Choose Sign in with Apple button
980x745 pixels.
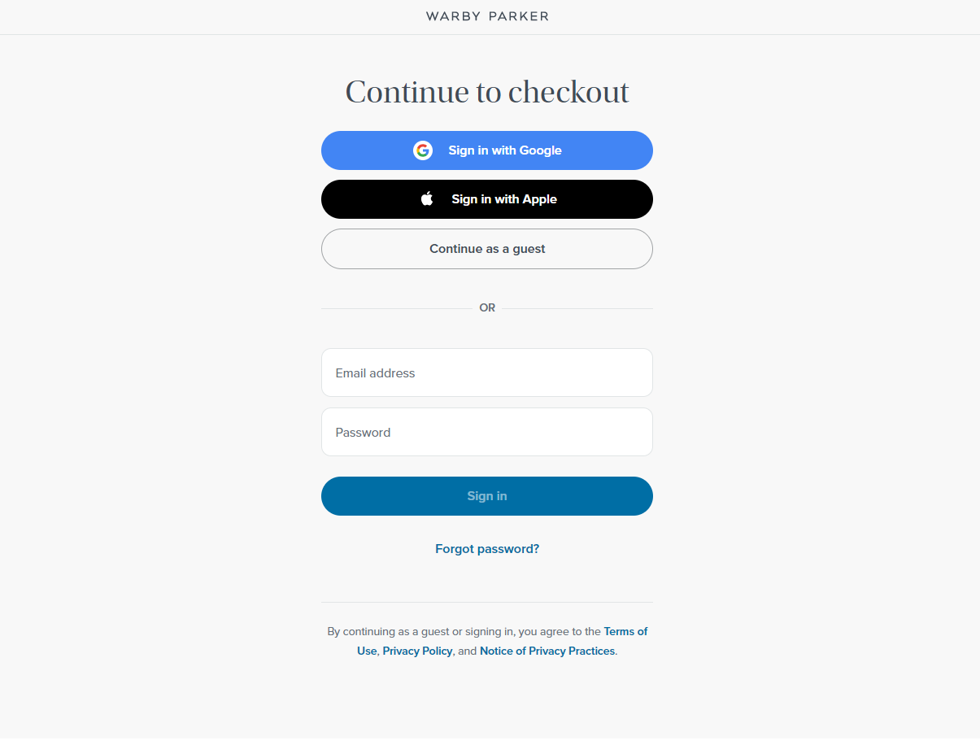point(487,199)
